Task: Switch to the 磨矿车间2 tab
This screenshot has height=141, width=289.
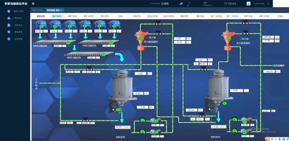Action: click(x=73, y=16)
